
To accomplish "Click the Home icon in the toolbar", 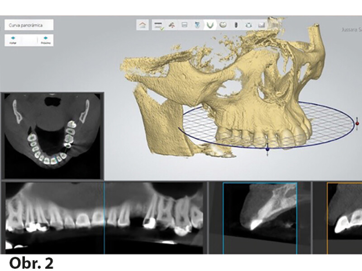I will 143,25.
